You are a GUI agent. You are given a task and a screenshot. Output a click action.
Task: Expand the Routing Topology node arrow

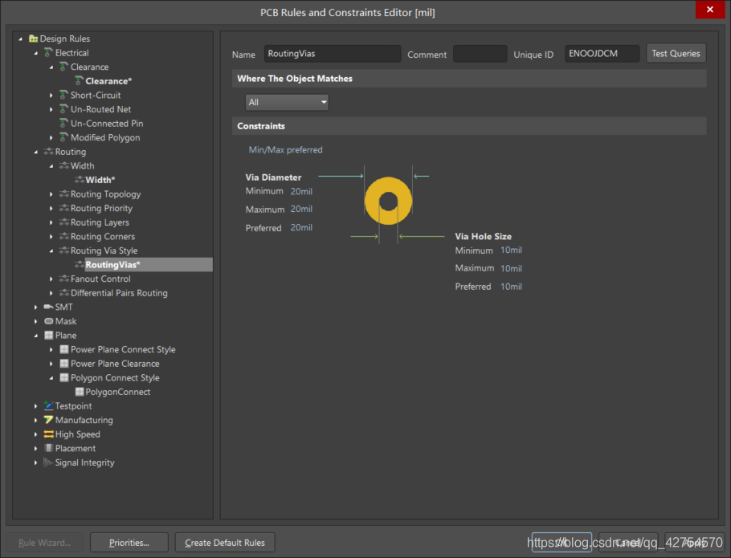(51, 194)
